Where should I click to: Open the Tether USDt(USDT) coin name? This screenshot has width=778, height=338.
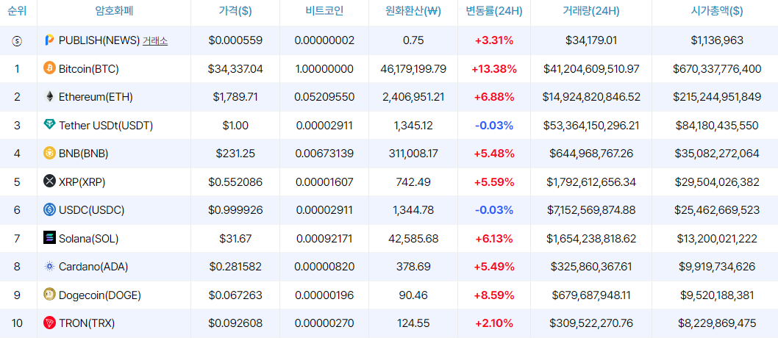106,126
